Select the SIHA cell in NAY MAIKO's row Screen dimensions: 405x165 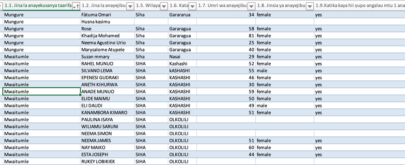point(151,148)
